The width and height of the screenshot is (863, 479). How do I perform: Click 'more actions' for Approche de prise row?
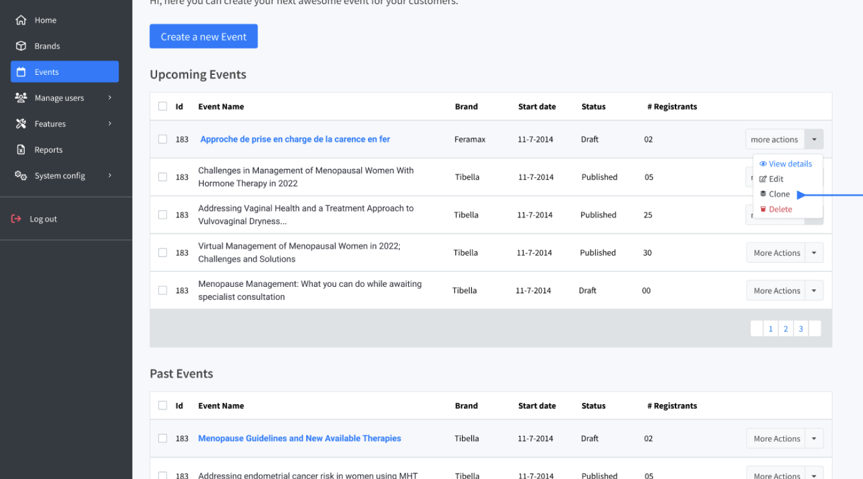pyautogui.click(x=774, y=140)
